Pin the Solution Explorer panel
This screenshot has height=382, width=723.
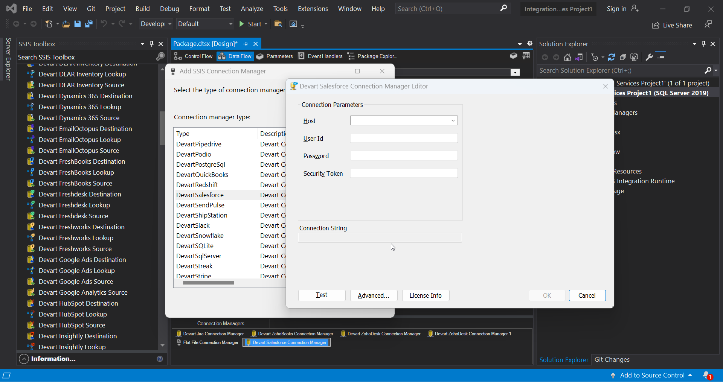pos(703,44)
